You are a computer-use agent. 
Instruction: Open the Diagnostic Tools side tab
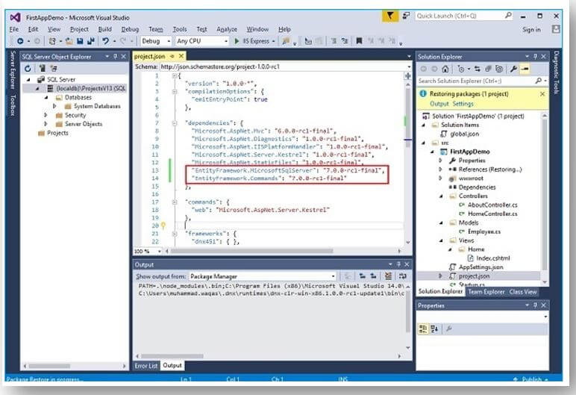[556, 72]
